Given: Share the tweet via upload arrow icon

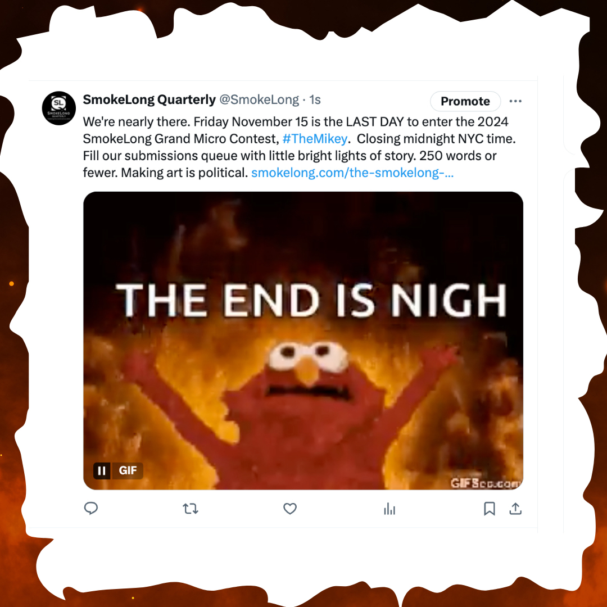Looking at the screenshot, I should point(515,508).
